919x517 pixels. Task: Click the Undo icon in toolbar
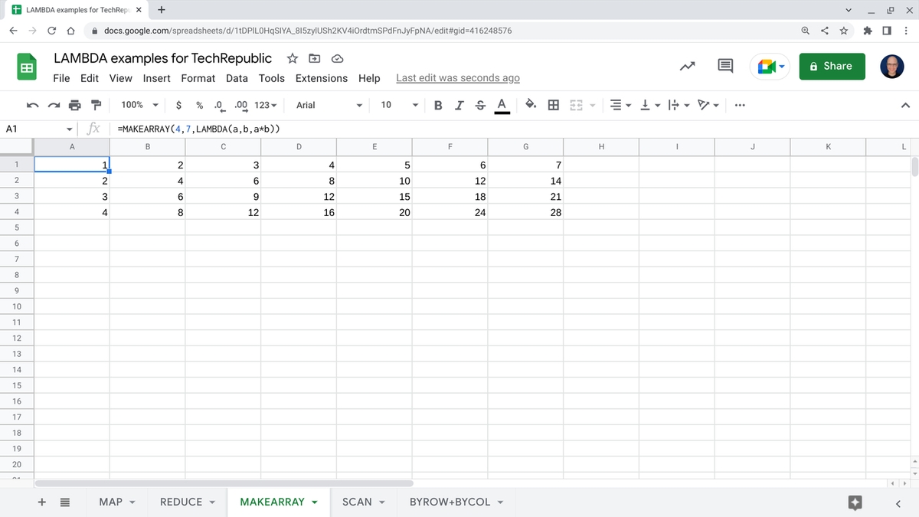(32, 105)
